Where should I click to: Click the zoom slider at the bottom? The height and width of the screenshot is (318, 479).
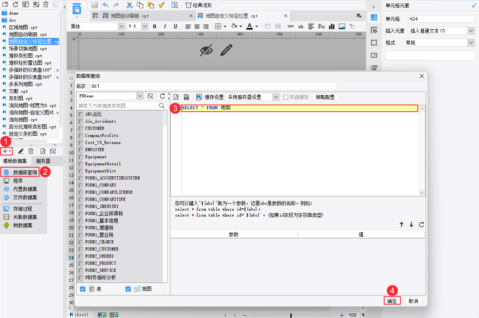[x=291, y=315]
